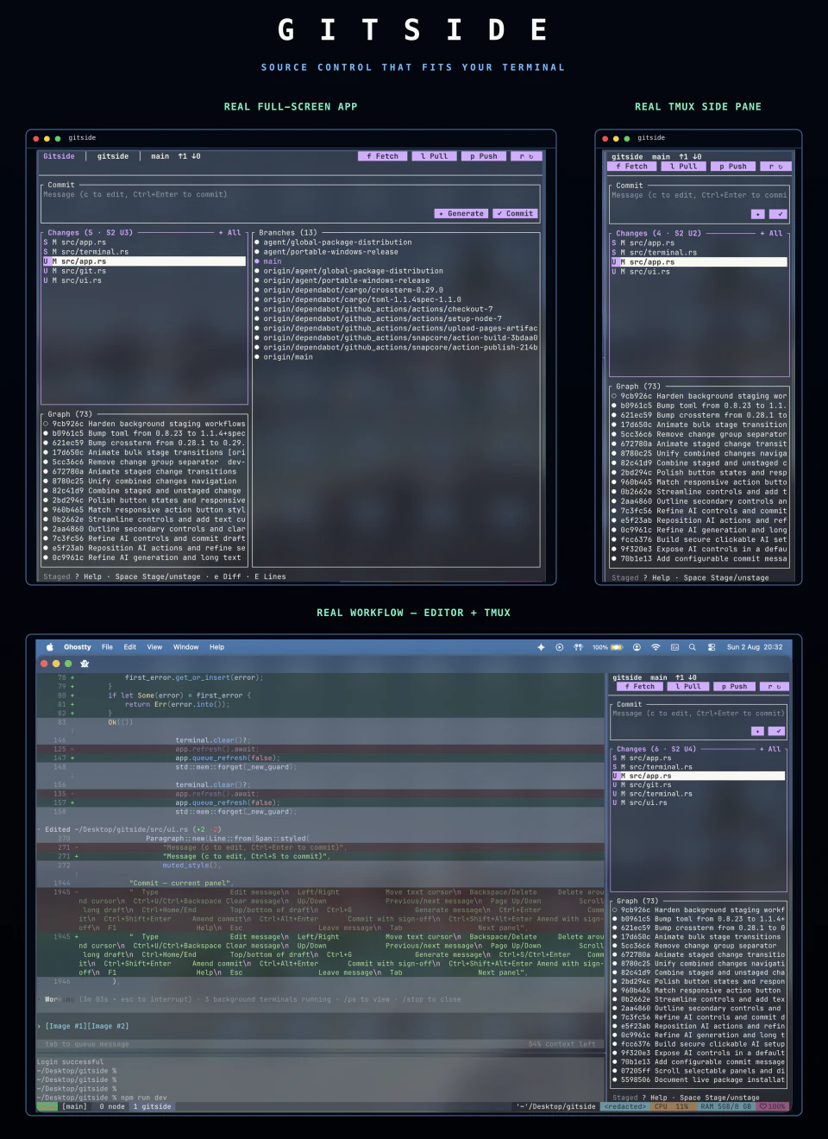This screenshot has width=828, height=1139.
Task: Open the File menu
Action: pyautogui.click(x=107, y=647)
